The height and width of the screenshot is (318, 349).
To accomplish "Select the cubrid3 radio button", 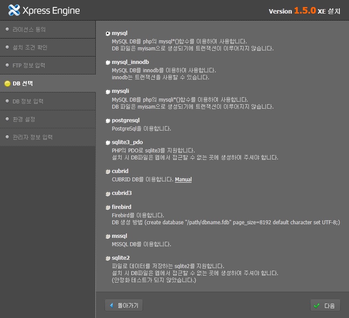I will coord(108,194).
